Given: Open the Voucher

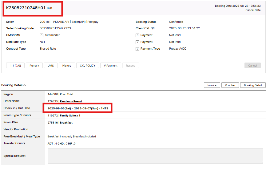Looking at the screenshot, I should [230, 85].
